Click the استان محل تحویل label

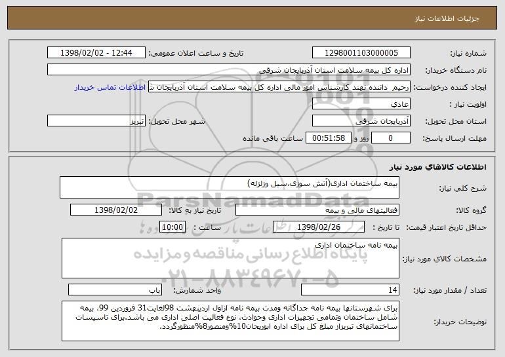456,121
